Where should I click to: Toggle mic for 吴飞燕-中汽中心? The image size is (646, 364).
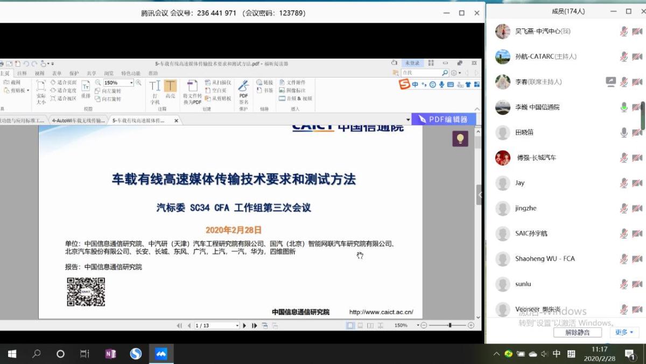coord(624,31)
